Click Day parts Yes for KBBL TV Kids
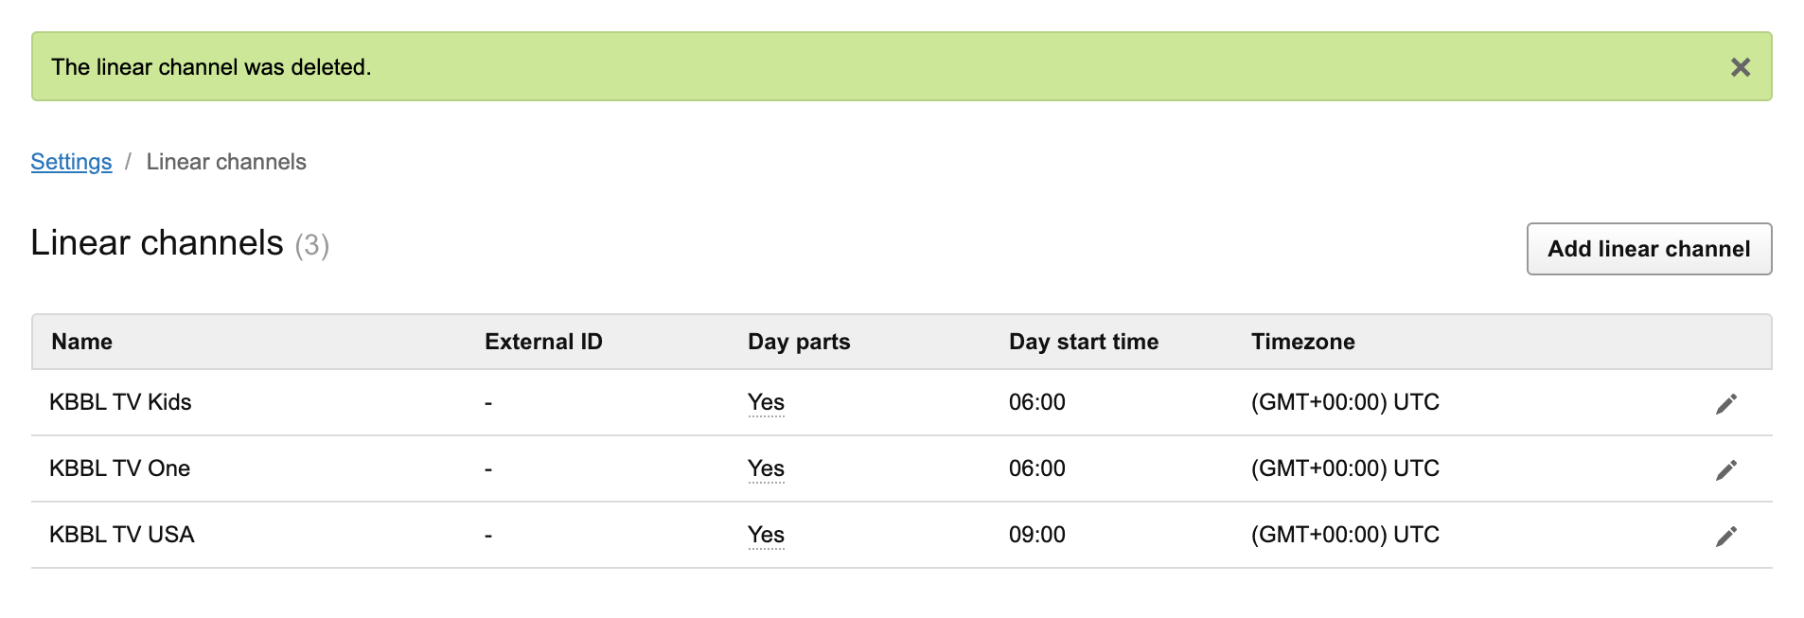Viewport: 1804px width, 618px height. [766, 402]
